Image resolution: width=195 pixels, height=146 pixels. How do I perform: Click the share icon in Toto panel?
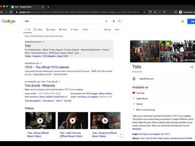192,67
